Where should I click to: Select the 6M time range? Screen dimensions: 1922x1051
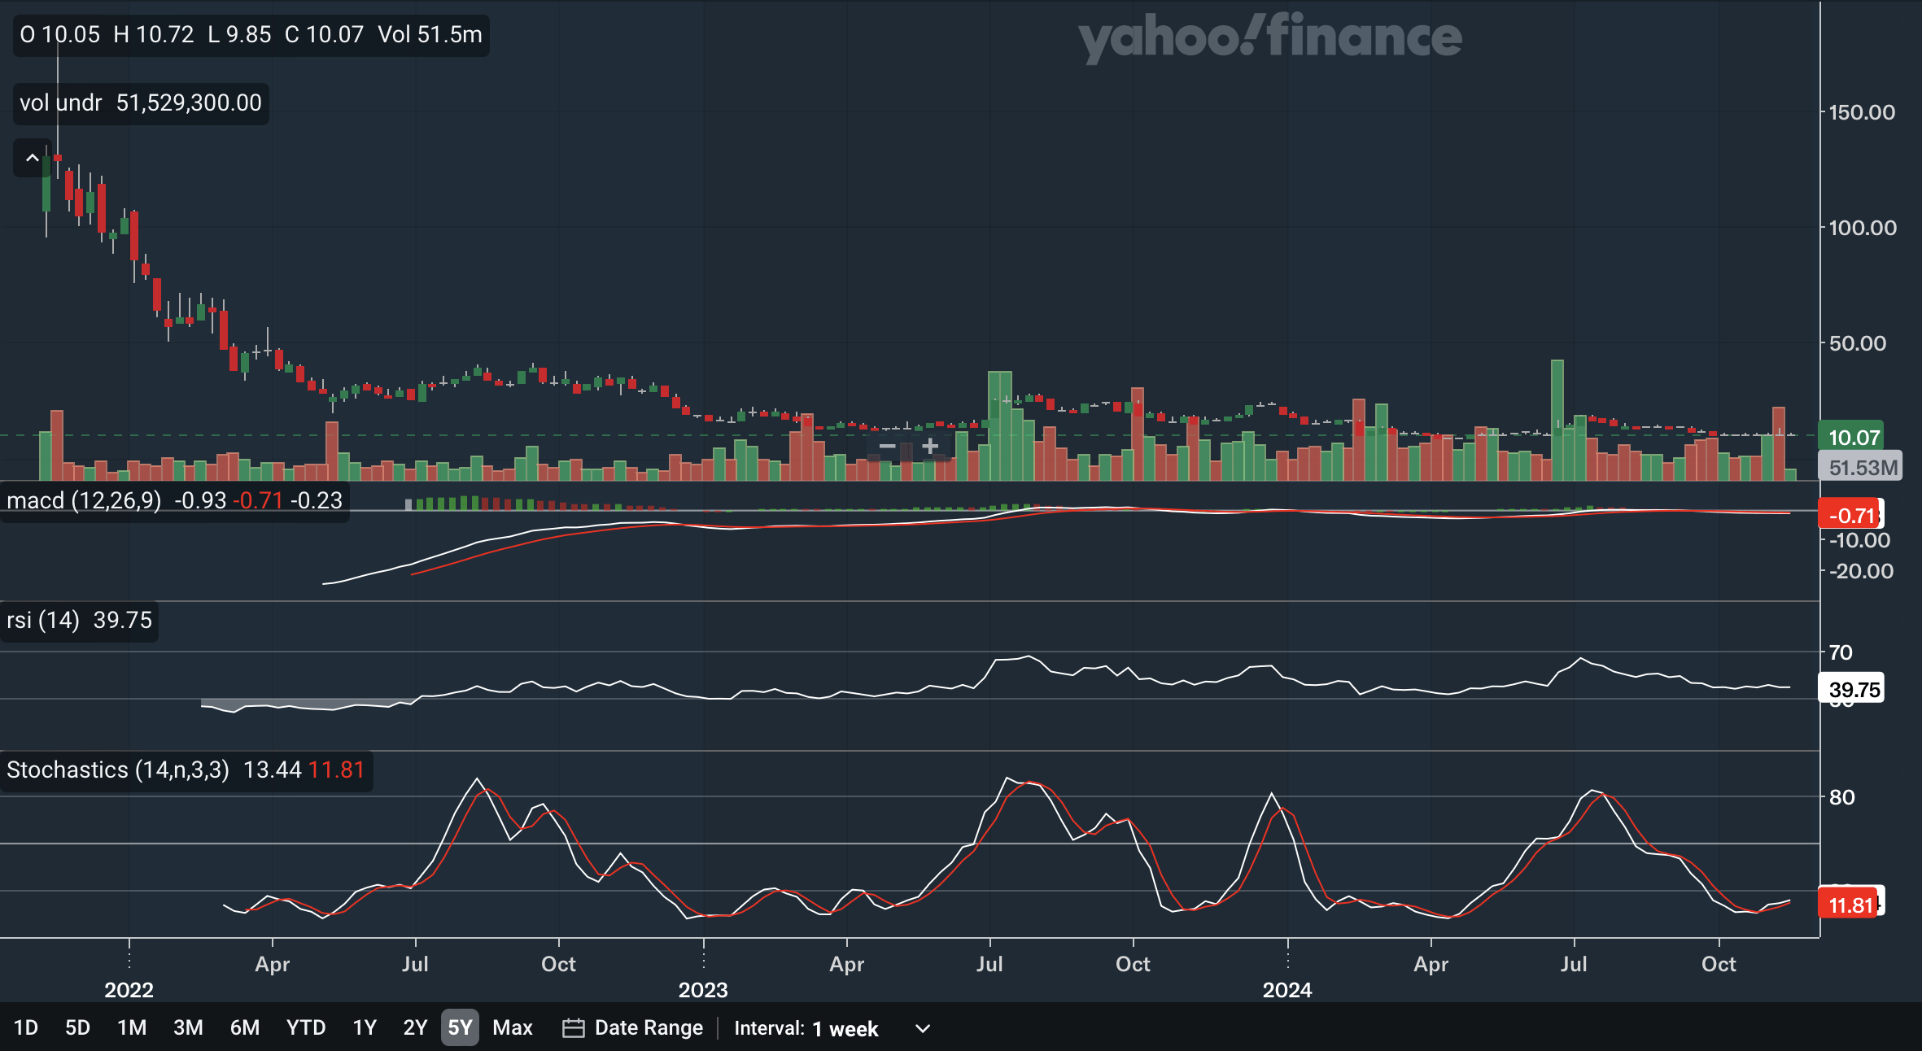point(244,1028)
